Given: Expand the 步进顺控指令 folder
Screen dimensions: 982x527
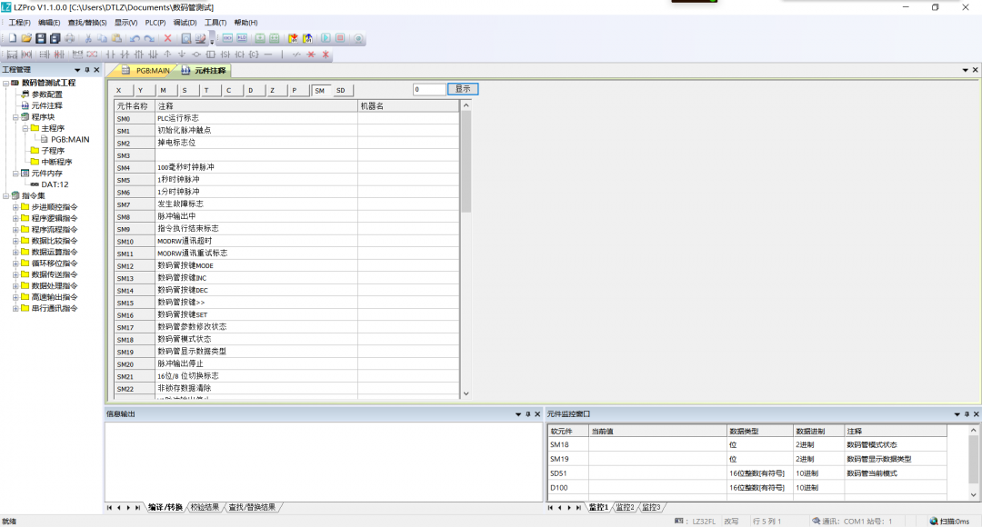Looking at the screenshot, I should 15,207.
